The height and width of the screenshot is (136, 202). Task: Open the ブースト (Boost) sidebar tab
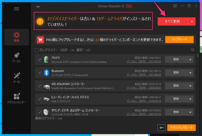coord(16,58)
